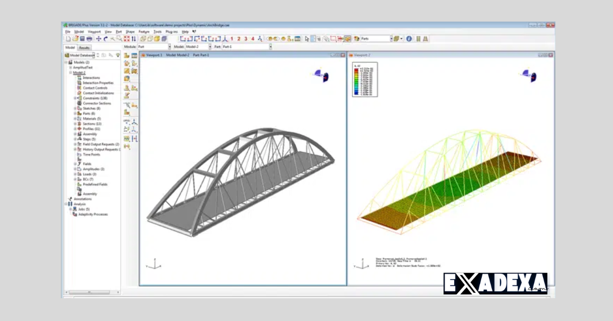This screenshot has width=613, height=321.
Task: Expand the Steps (5) tree node
Action: 75,139
